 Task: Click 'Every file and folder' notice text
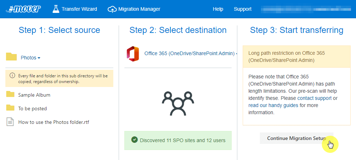point(63,79)
